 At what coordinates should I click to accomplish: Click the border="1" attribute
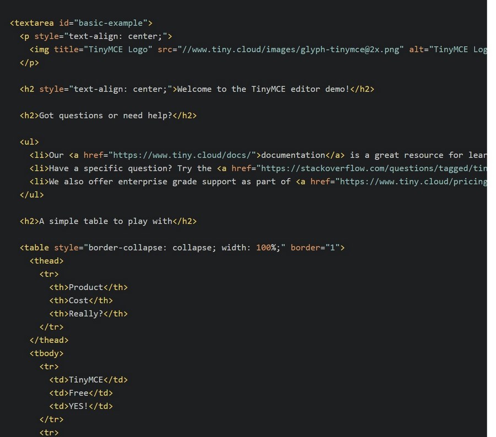(x=315, y=248)
